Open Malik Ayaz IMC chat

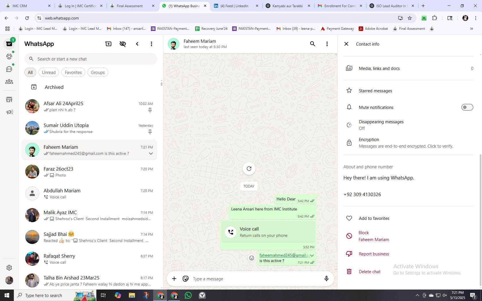(x=90, y=215)
